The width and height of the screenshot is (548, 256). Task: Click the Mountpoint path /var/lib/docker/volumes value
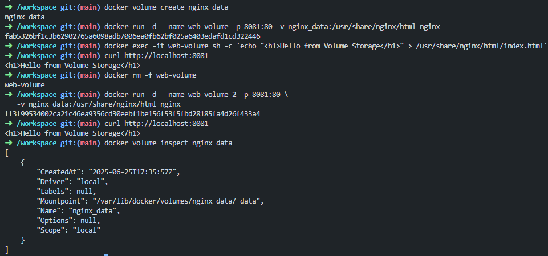178,201
